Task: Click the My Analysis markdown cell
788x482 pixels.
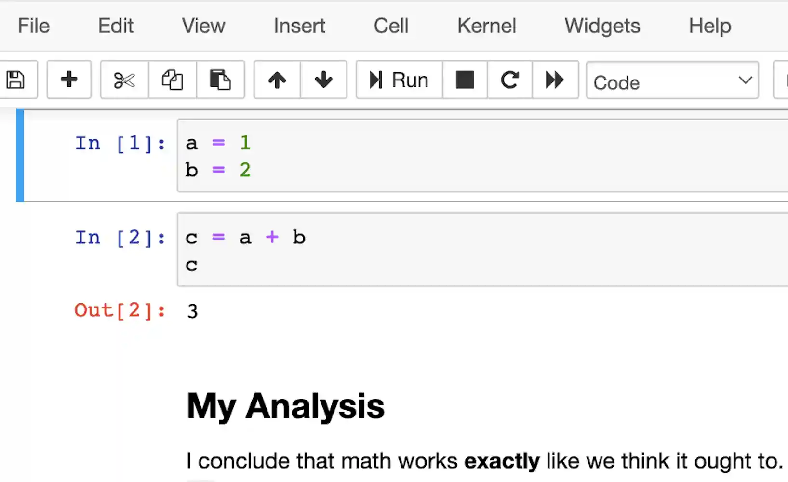Action: click(x=285, y=406)
